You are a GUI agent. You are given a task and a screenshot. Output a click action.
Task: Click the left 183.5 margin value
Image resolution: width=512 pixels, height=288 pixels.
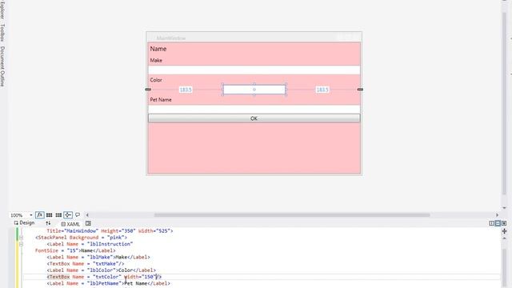(x=186, y=90)
